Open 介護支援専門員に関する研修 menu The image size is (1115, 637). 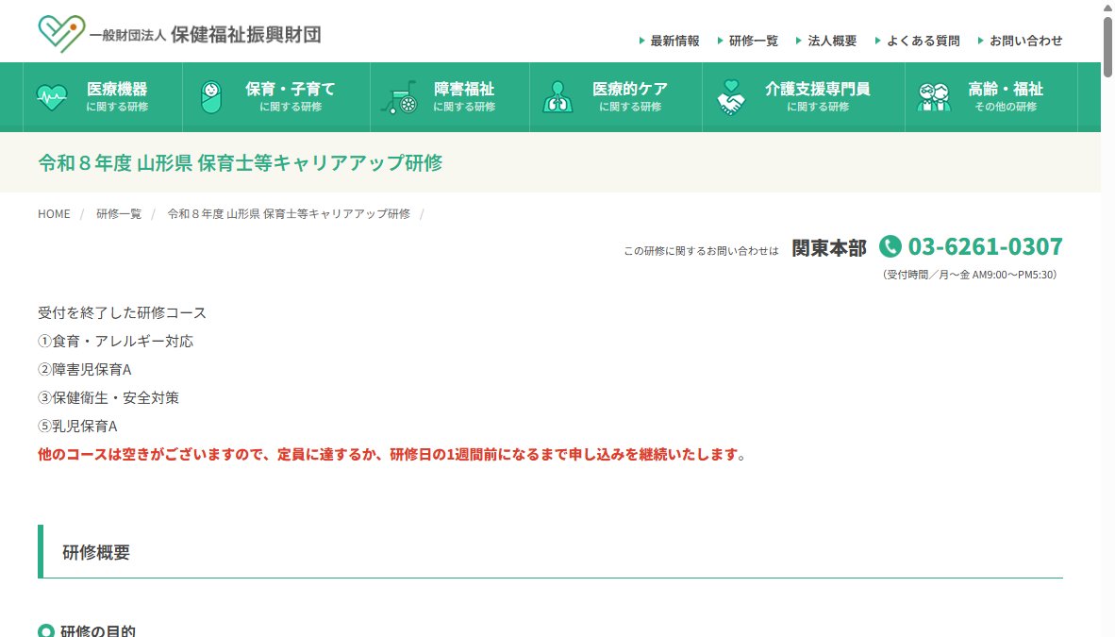804,97
